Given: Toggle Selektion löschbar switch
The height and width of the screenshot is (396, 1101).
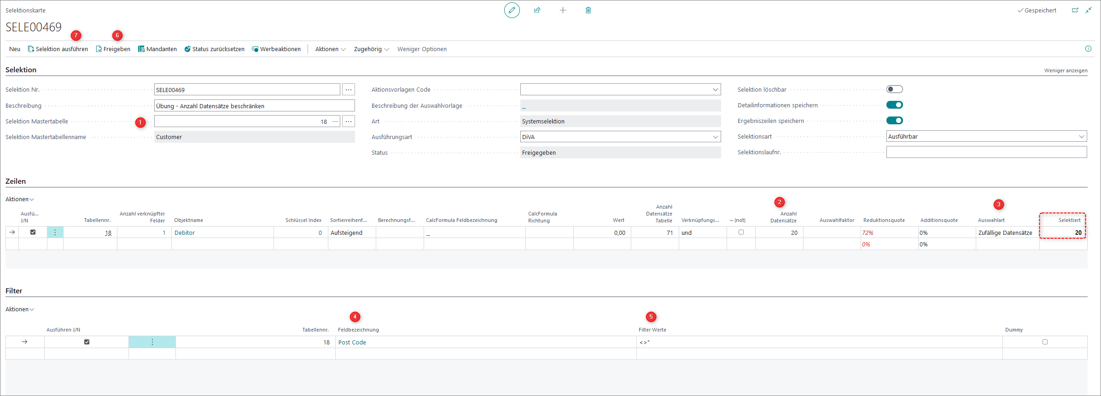Looking at the screenshot, I should coord(895,89).
